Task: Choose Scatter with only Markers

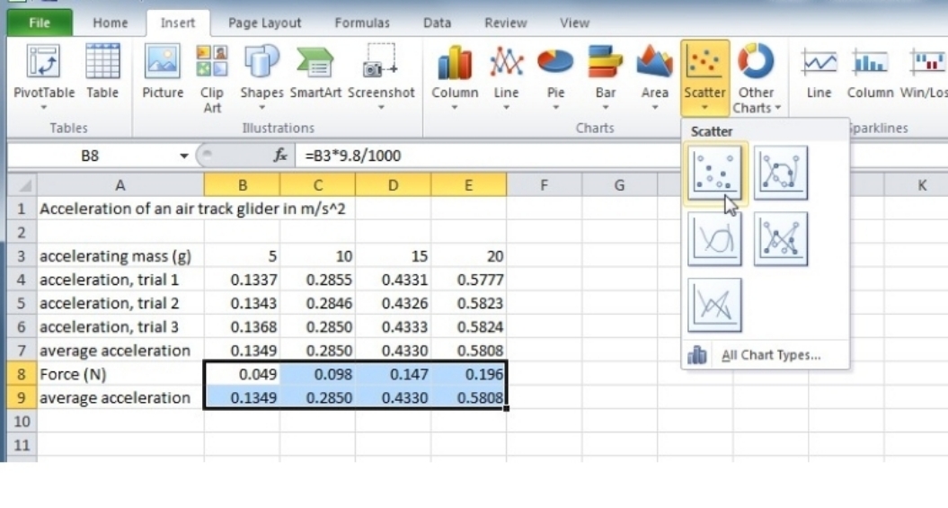Action: [x=714, y=173]
